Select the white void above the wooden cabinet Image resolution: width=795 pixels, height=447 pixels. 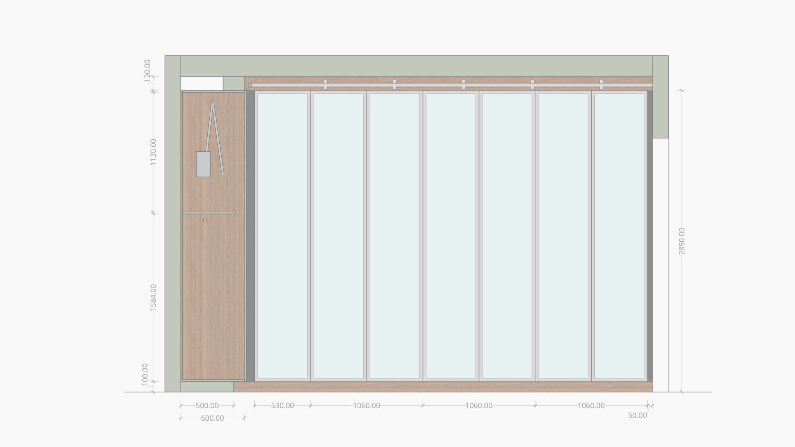point(201,83)
